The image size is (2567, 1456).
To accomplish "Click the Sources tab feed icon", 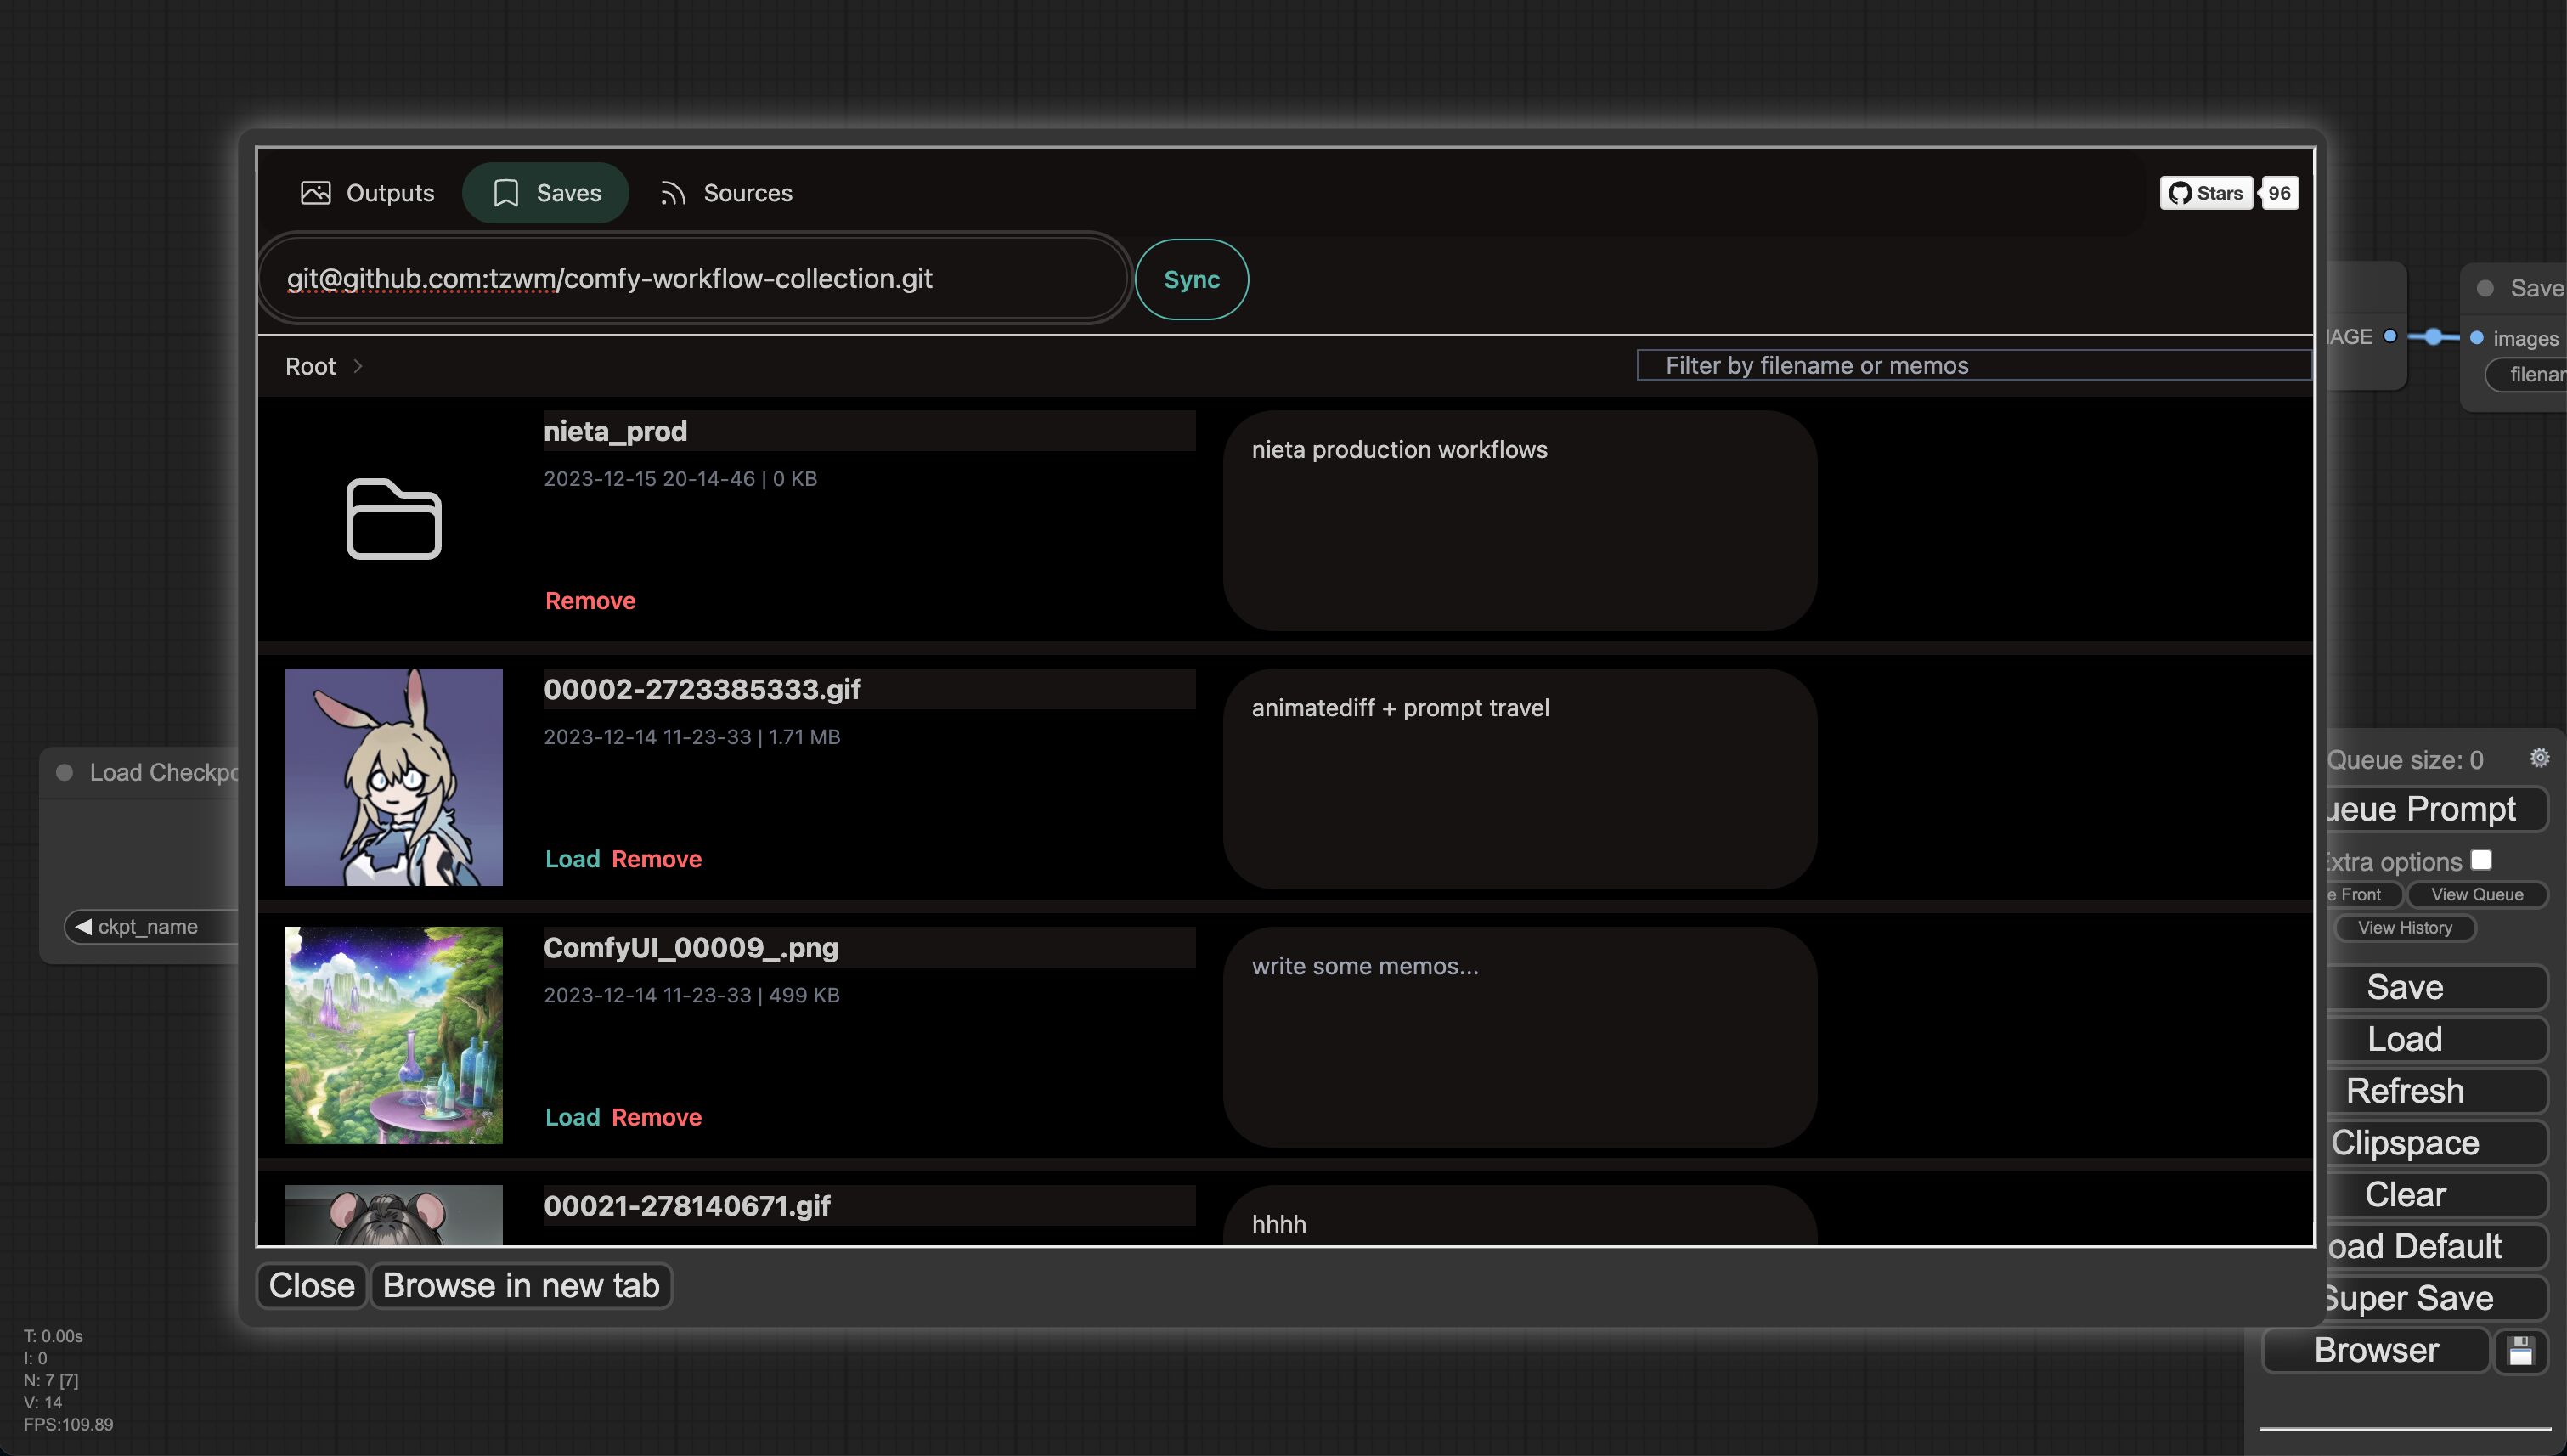I will 673,193.
